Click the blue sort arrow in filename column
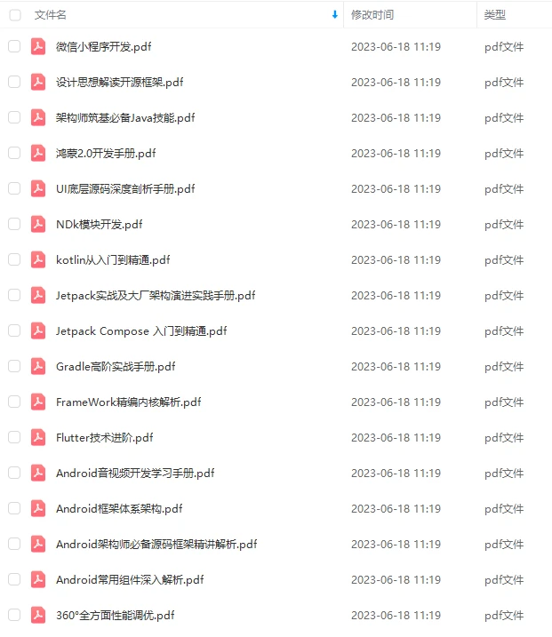The image size is (552, 637). (335, 14)
